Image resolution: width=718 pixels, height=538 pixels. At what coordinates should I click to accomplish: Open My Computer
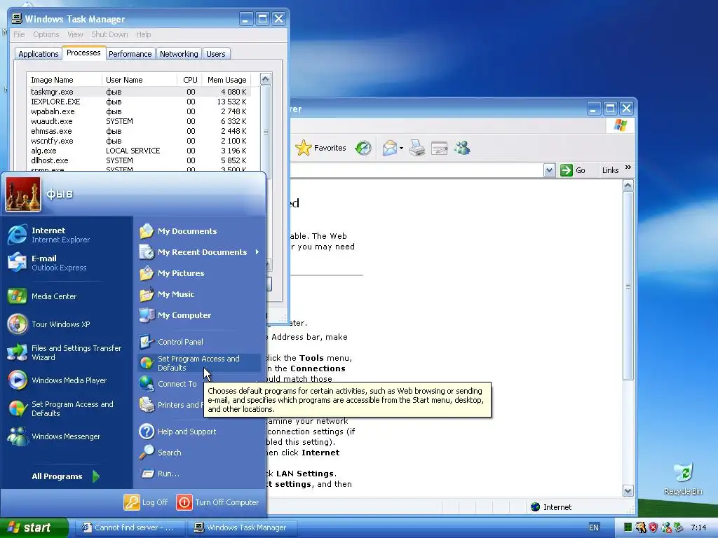[175, 315]
